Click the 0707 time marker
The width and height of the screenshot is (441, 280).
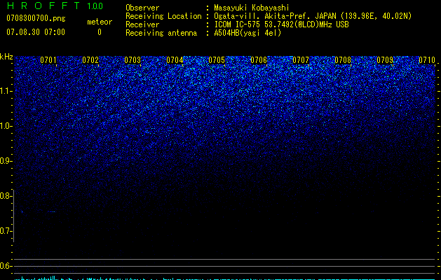301,60
